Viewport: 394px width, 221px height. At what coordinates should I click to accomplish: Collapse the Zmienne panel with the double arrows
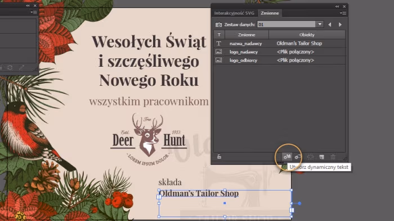click(337, 6)
